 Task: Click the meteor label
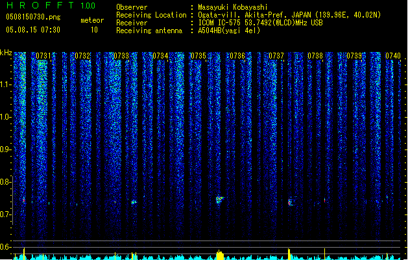pos(92,20)
